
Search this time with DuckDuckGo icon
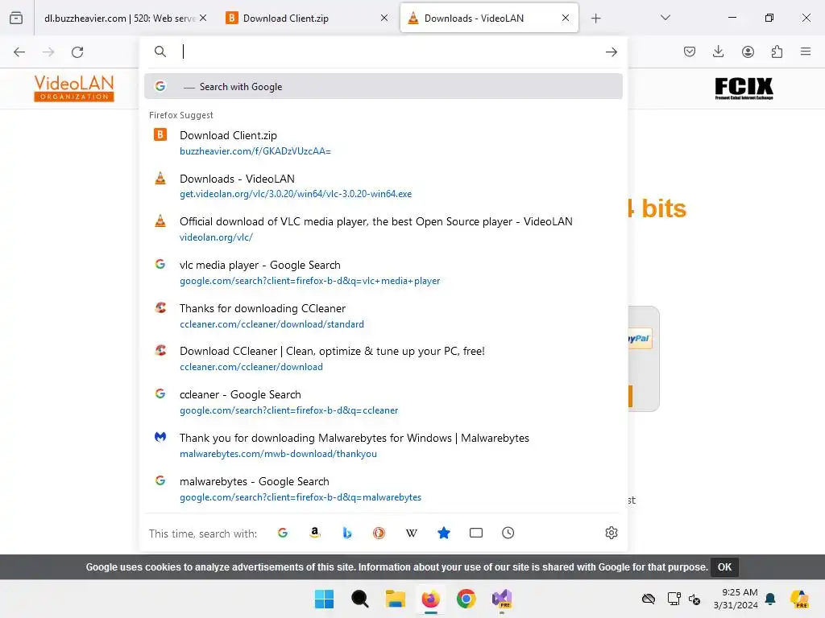379,533
